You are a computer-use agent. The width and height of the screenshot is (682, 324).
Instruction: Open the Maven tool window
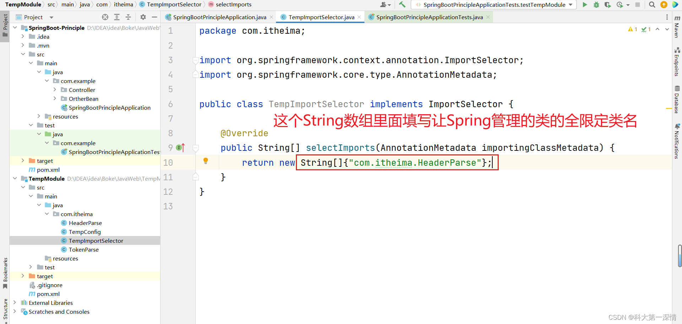(677, 26)
